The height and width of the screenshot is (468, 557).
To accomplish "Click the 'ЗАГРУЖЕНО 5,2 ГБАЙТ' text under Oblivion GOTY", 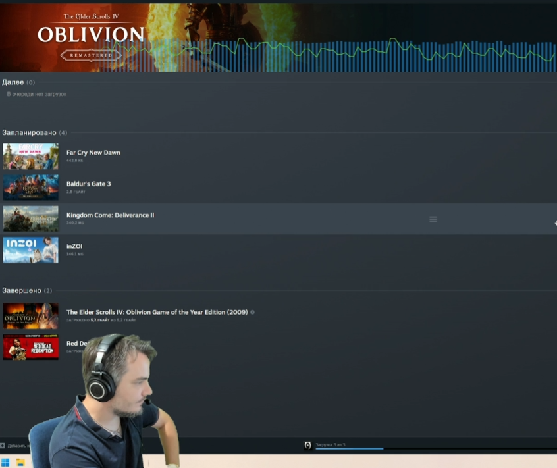I will click(101, 320).
